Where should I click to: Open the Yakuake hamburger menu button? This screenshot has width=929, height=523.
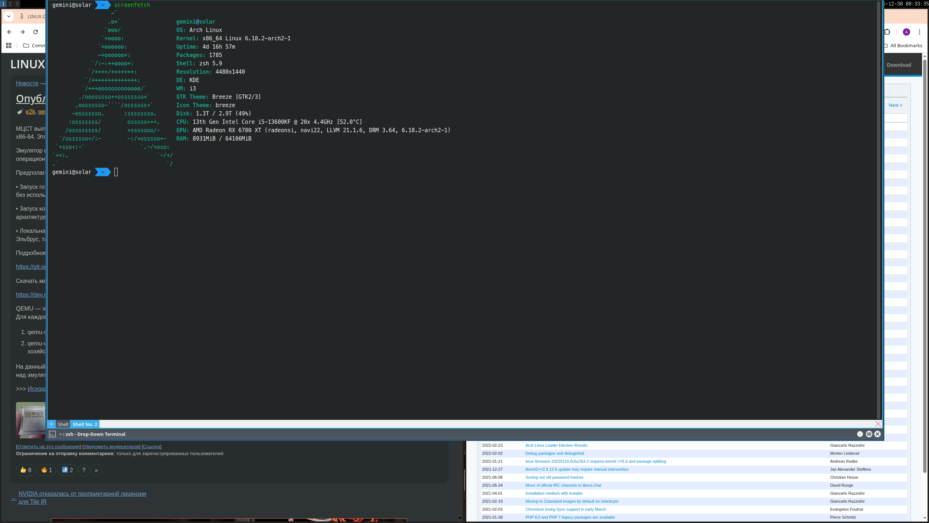tap(869, 434)
